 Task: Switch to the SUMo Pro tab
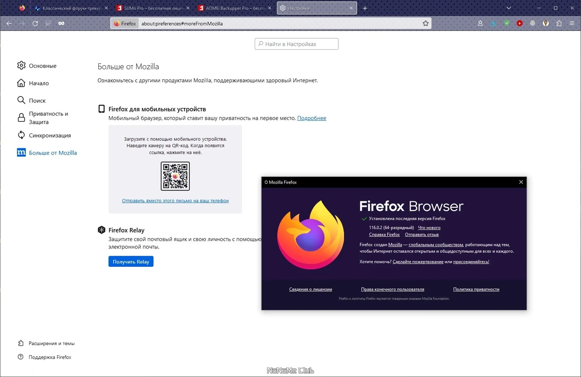[153, 8]
